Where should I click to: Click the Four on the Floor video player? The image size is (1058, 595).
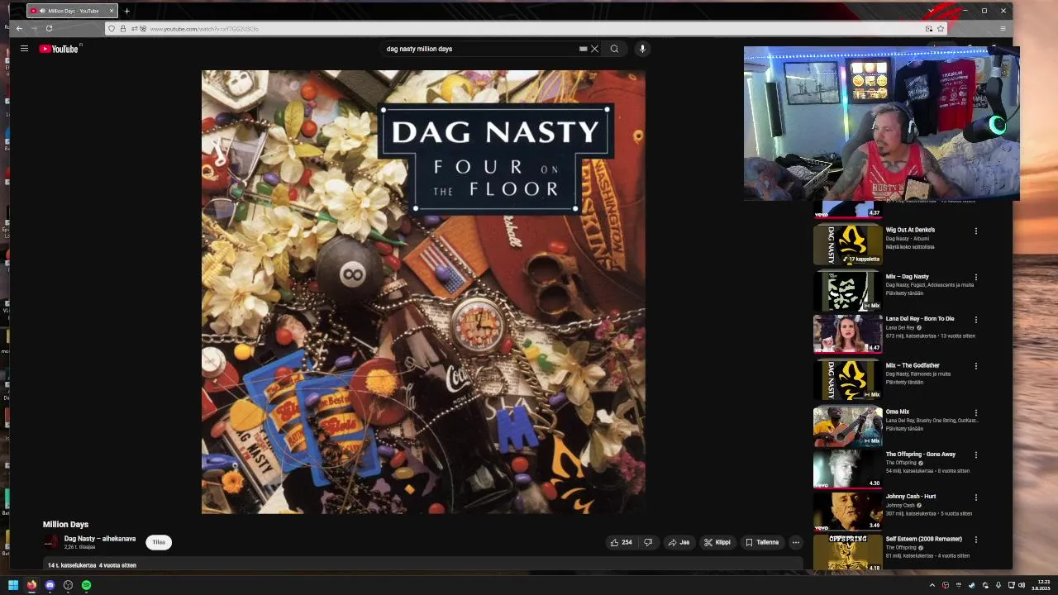click(x=423, y=292)
